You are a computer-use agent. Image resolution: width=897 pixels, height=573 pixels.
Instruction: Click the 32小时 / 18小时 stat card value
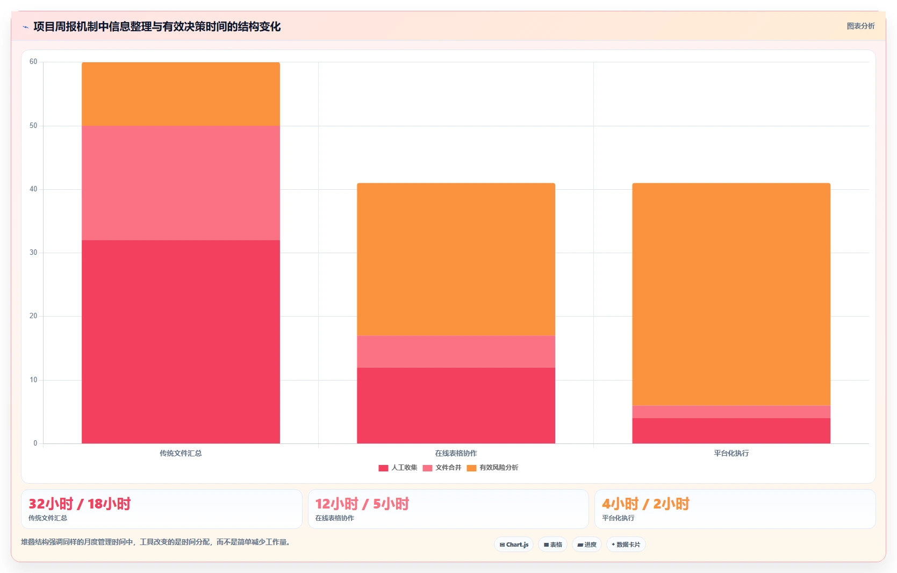tap(80, 504)
